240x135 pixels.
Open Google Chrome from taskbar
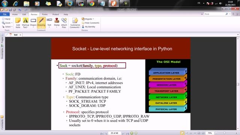91,3
